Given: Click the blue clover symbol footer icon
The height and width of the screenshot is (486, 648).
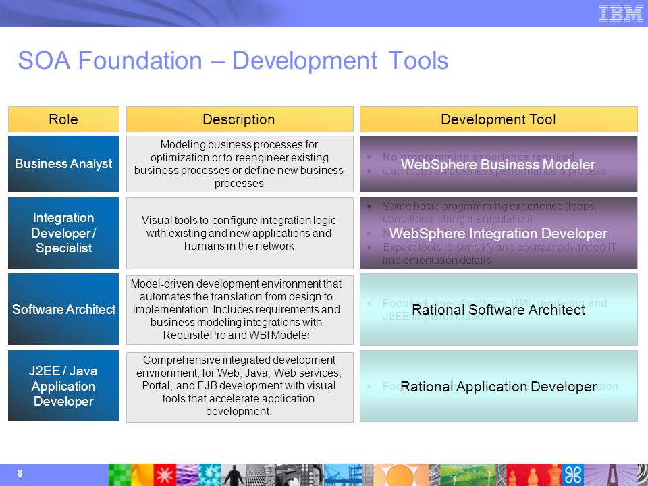Looking at the screenshot, I should [573, 475].
